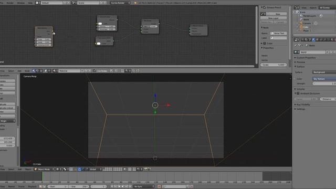Open the Render menu in top bar
336x189 pixels.
[10, 3]
